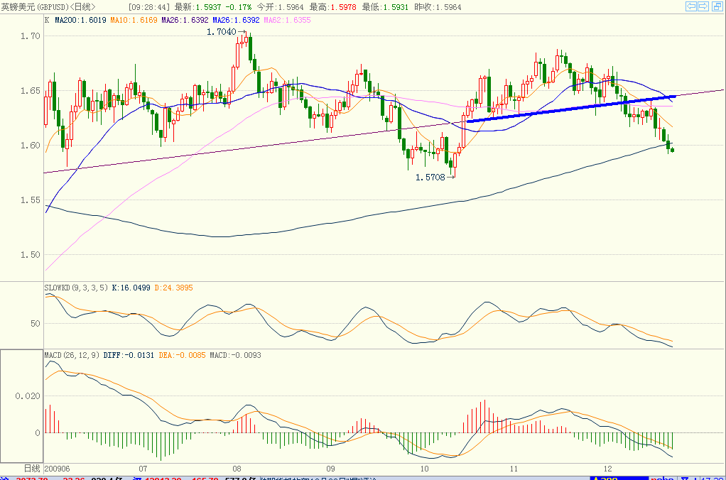The height and width of the screenshot is (480, 726).
Task: Click the K:16.0499 value label
Action: (131, 288)
